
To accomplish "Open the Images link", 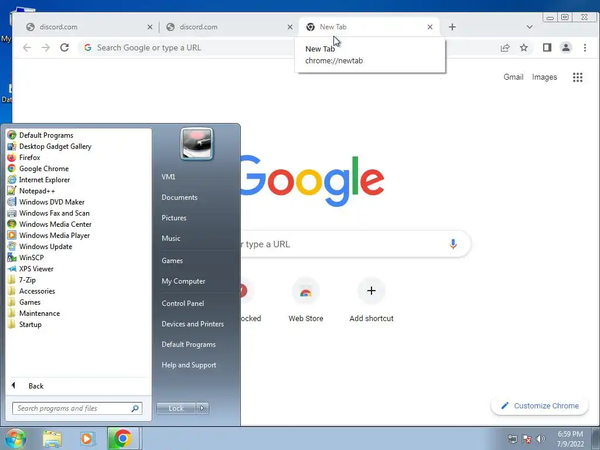I will (544, 77).
